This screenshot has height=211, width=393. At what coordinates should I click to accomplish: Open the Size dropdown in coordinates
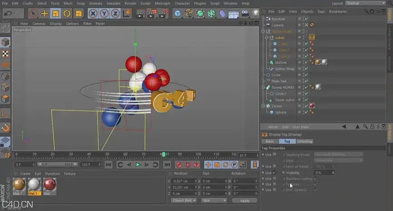coord(214,201)
